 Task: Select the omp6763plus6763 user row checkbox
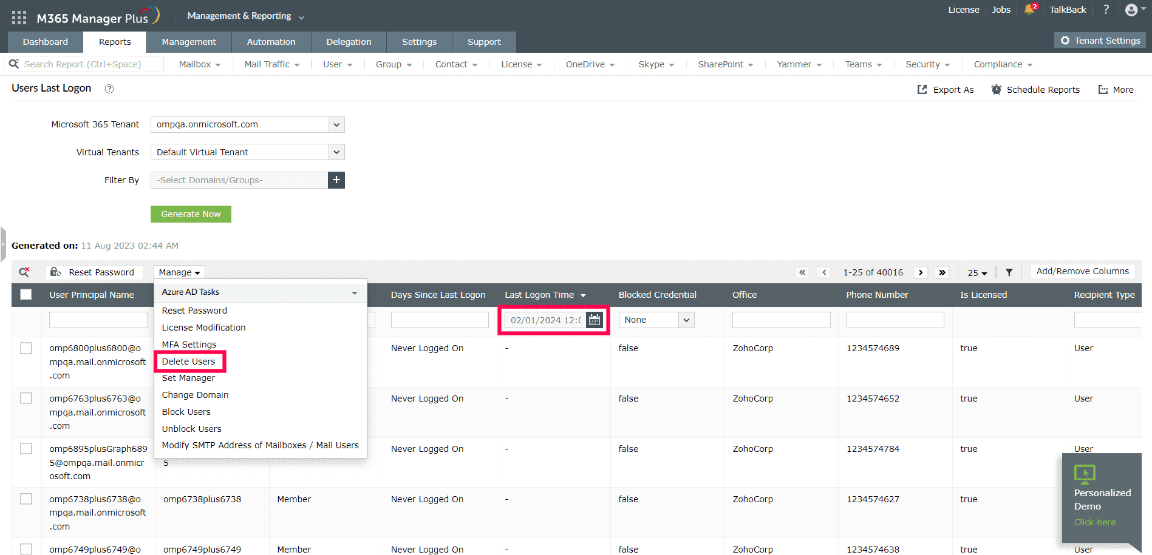click(x=26, y=399)
